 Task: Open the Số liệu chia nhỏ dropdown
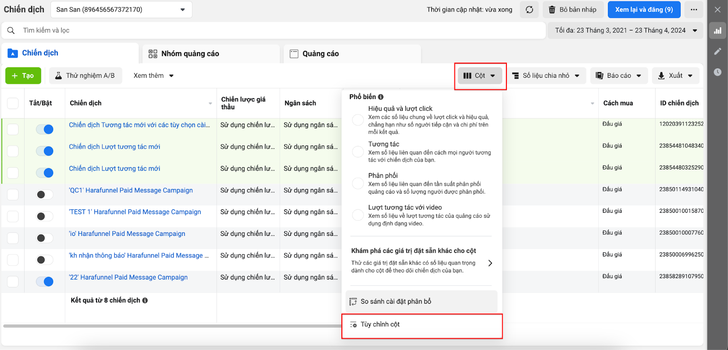click(x=546, y=75)
